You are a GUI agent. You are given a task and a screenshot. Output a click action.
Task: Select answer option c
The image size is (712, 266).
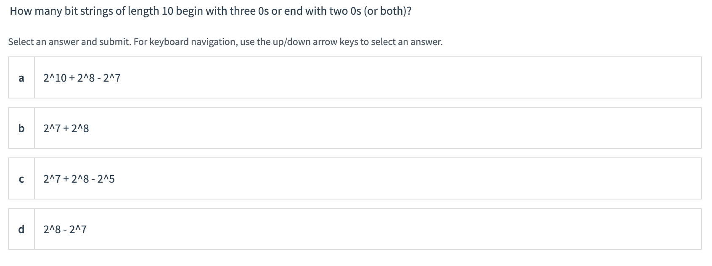[x=355, y=178]
